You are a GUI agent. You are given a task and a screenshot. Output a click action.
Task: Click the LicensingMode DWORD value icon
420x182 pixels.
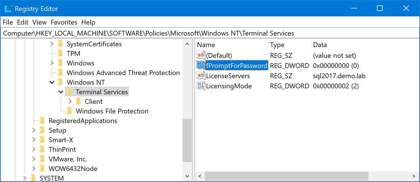coord(201,86)
